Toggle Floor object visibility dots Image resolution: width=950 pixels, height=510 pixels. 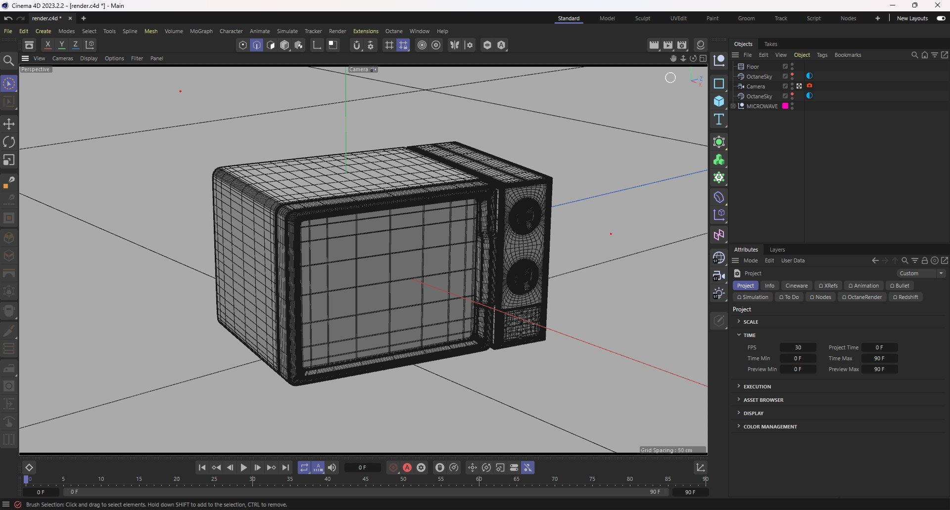[792, 66]
